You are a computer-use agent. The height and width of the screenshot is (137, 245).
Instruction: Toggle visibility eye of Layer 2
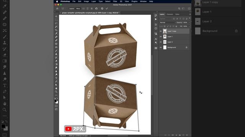tap(161, 42)
